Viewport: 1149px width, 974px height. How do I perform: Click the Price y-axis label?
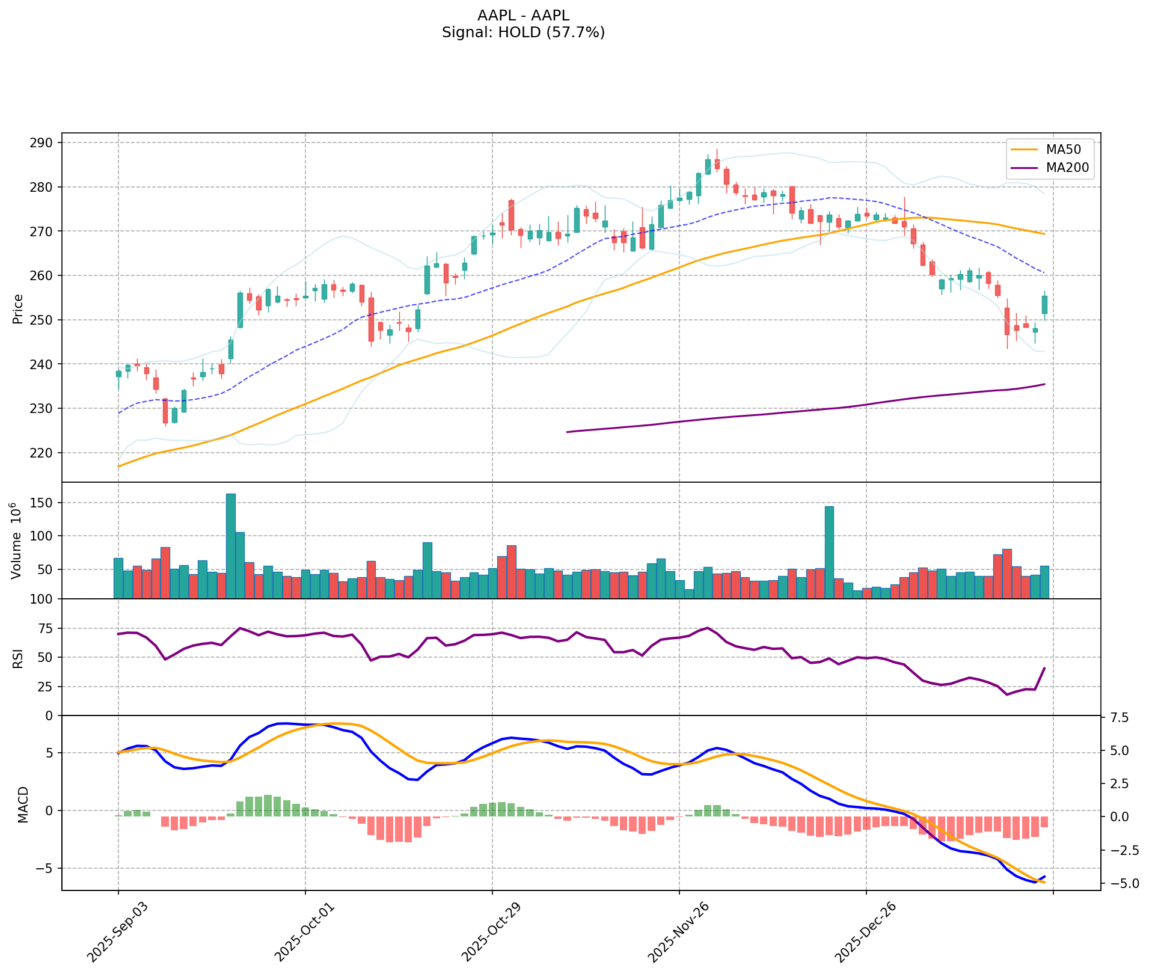click(x=18, y=308)
